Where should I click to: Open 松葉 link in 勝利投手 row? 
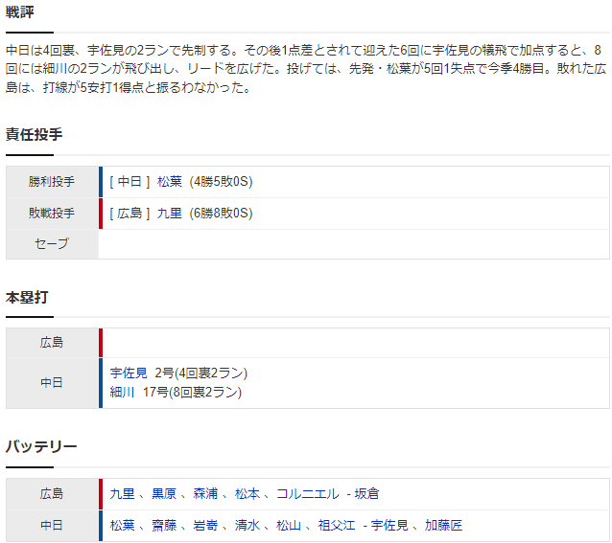tap(170, 182)
